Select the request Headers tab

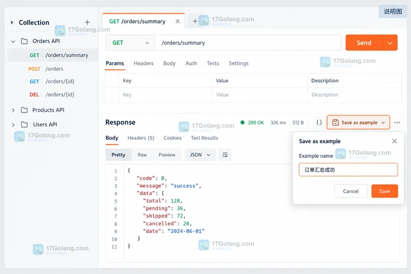(x=144, y=64)
